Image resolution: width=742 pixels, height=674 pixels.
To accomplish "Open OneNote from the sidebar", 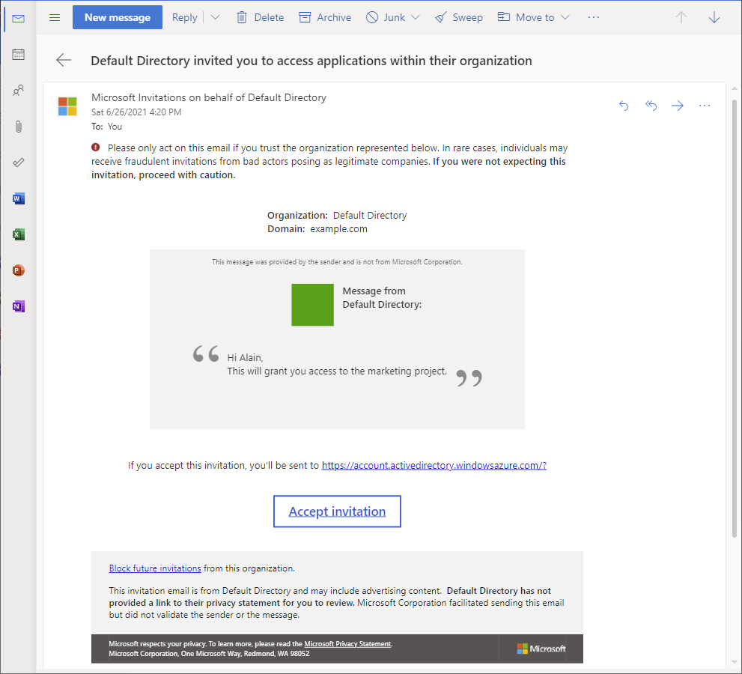I will coord(18,306).
